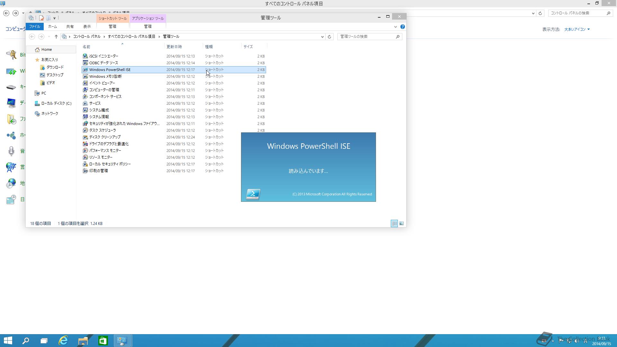Open the recent locations dropdown arrow

49,37
